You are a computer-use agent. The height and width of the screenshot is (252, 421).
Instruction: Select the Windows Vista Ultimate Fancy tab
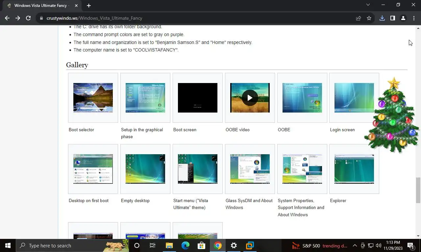pyautogui.click(x=42, y=6)
